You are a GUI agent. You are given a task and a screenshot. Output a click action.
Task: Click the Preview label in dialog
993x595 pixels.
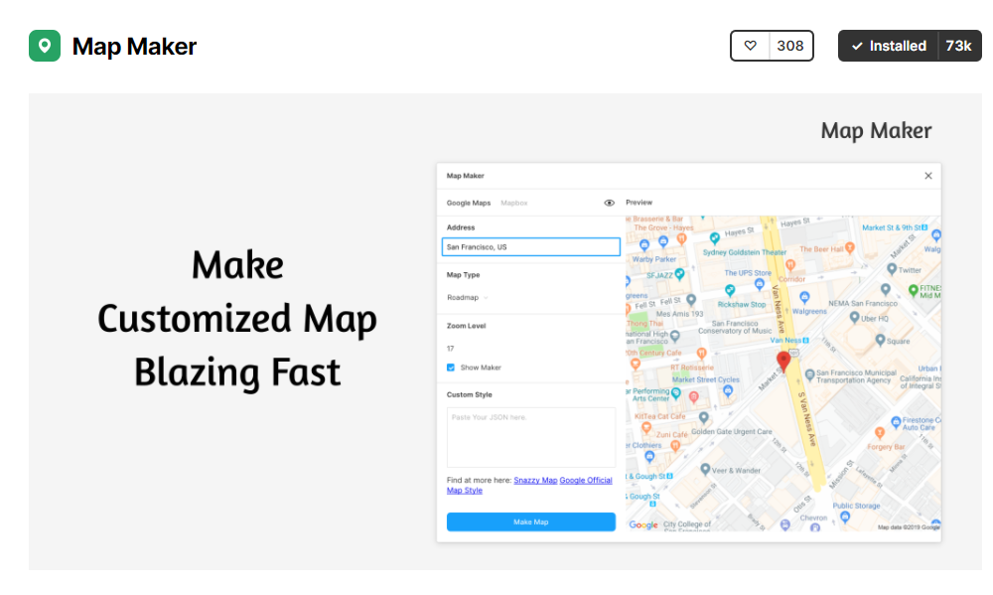click(638, 203)
